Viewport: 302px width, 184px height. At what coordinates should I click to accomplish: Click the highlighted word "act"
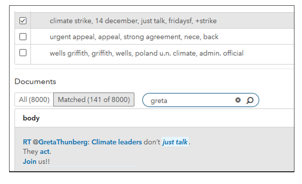[45, 152]
